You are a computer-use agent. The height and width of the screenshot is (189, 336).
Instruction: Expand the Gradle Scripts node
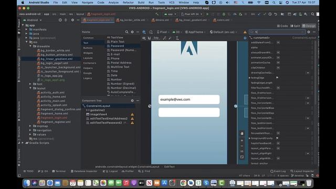point(23,143)
